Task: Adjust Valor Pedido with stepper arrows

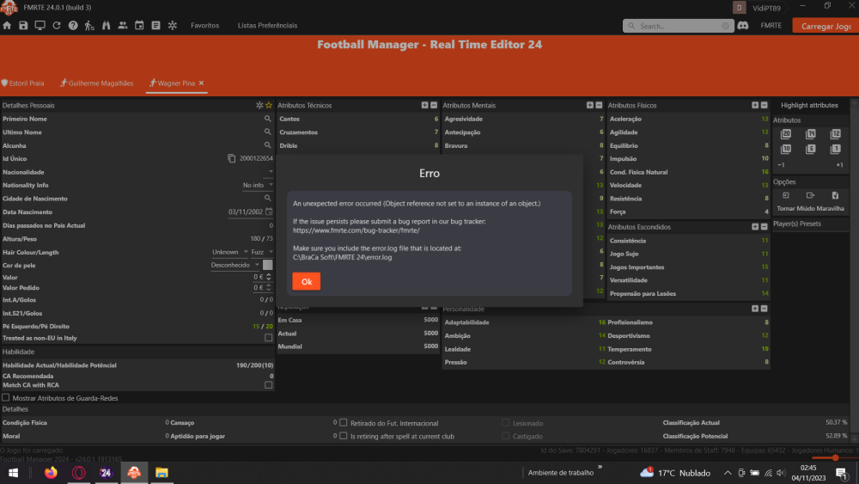Action: pos(268,287)
